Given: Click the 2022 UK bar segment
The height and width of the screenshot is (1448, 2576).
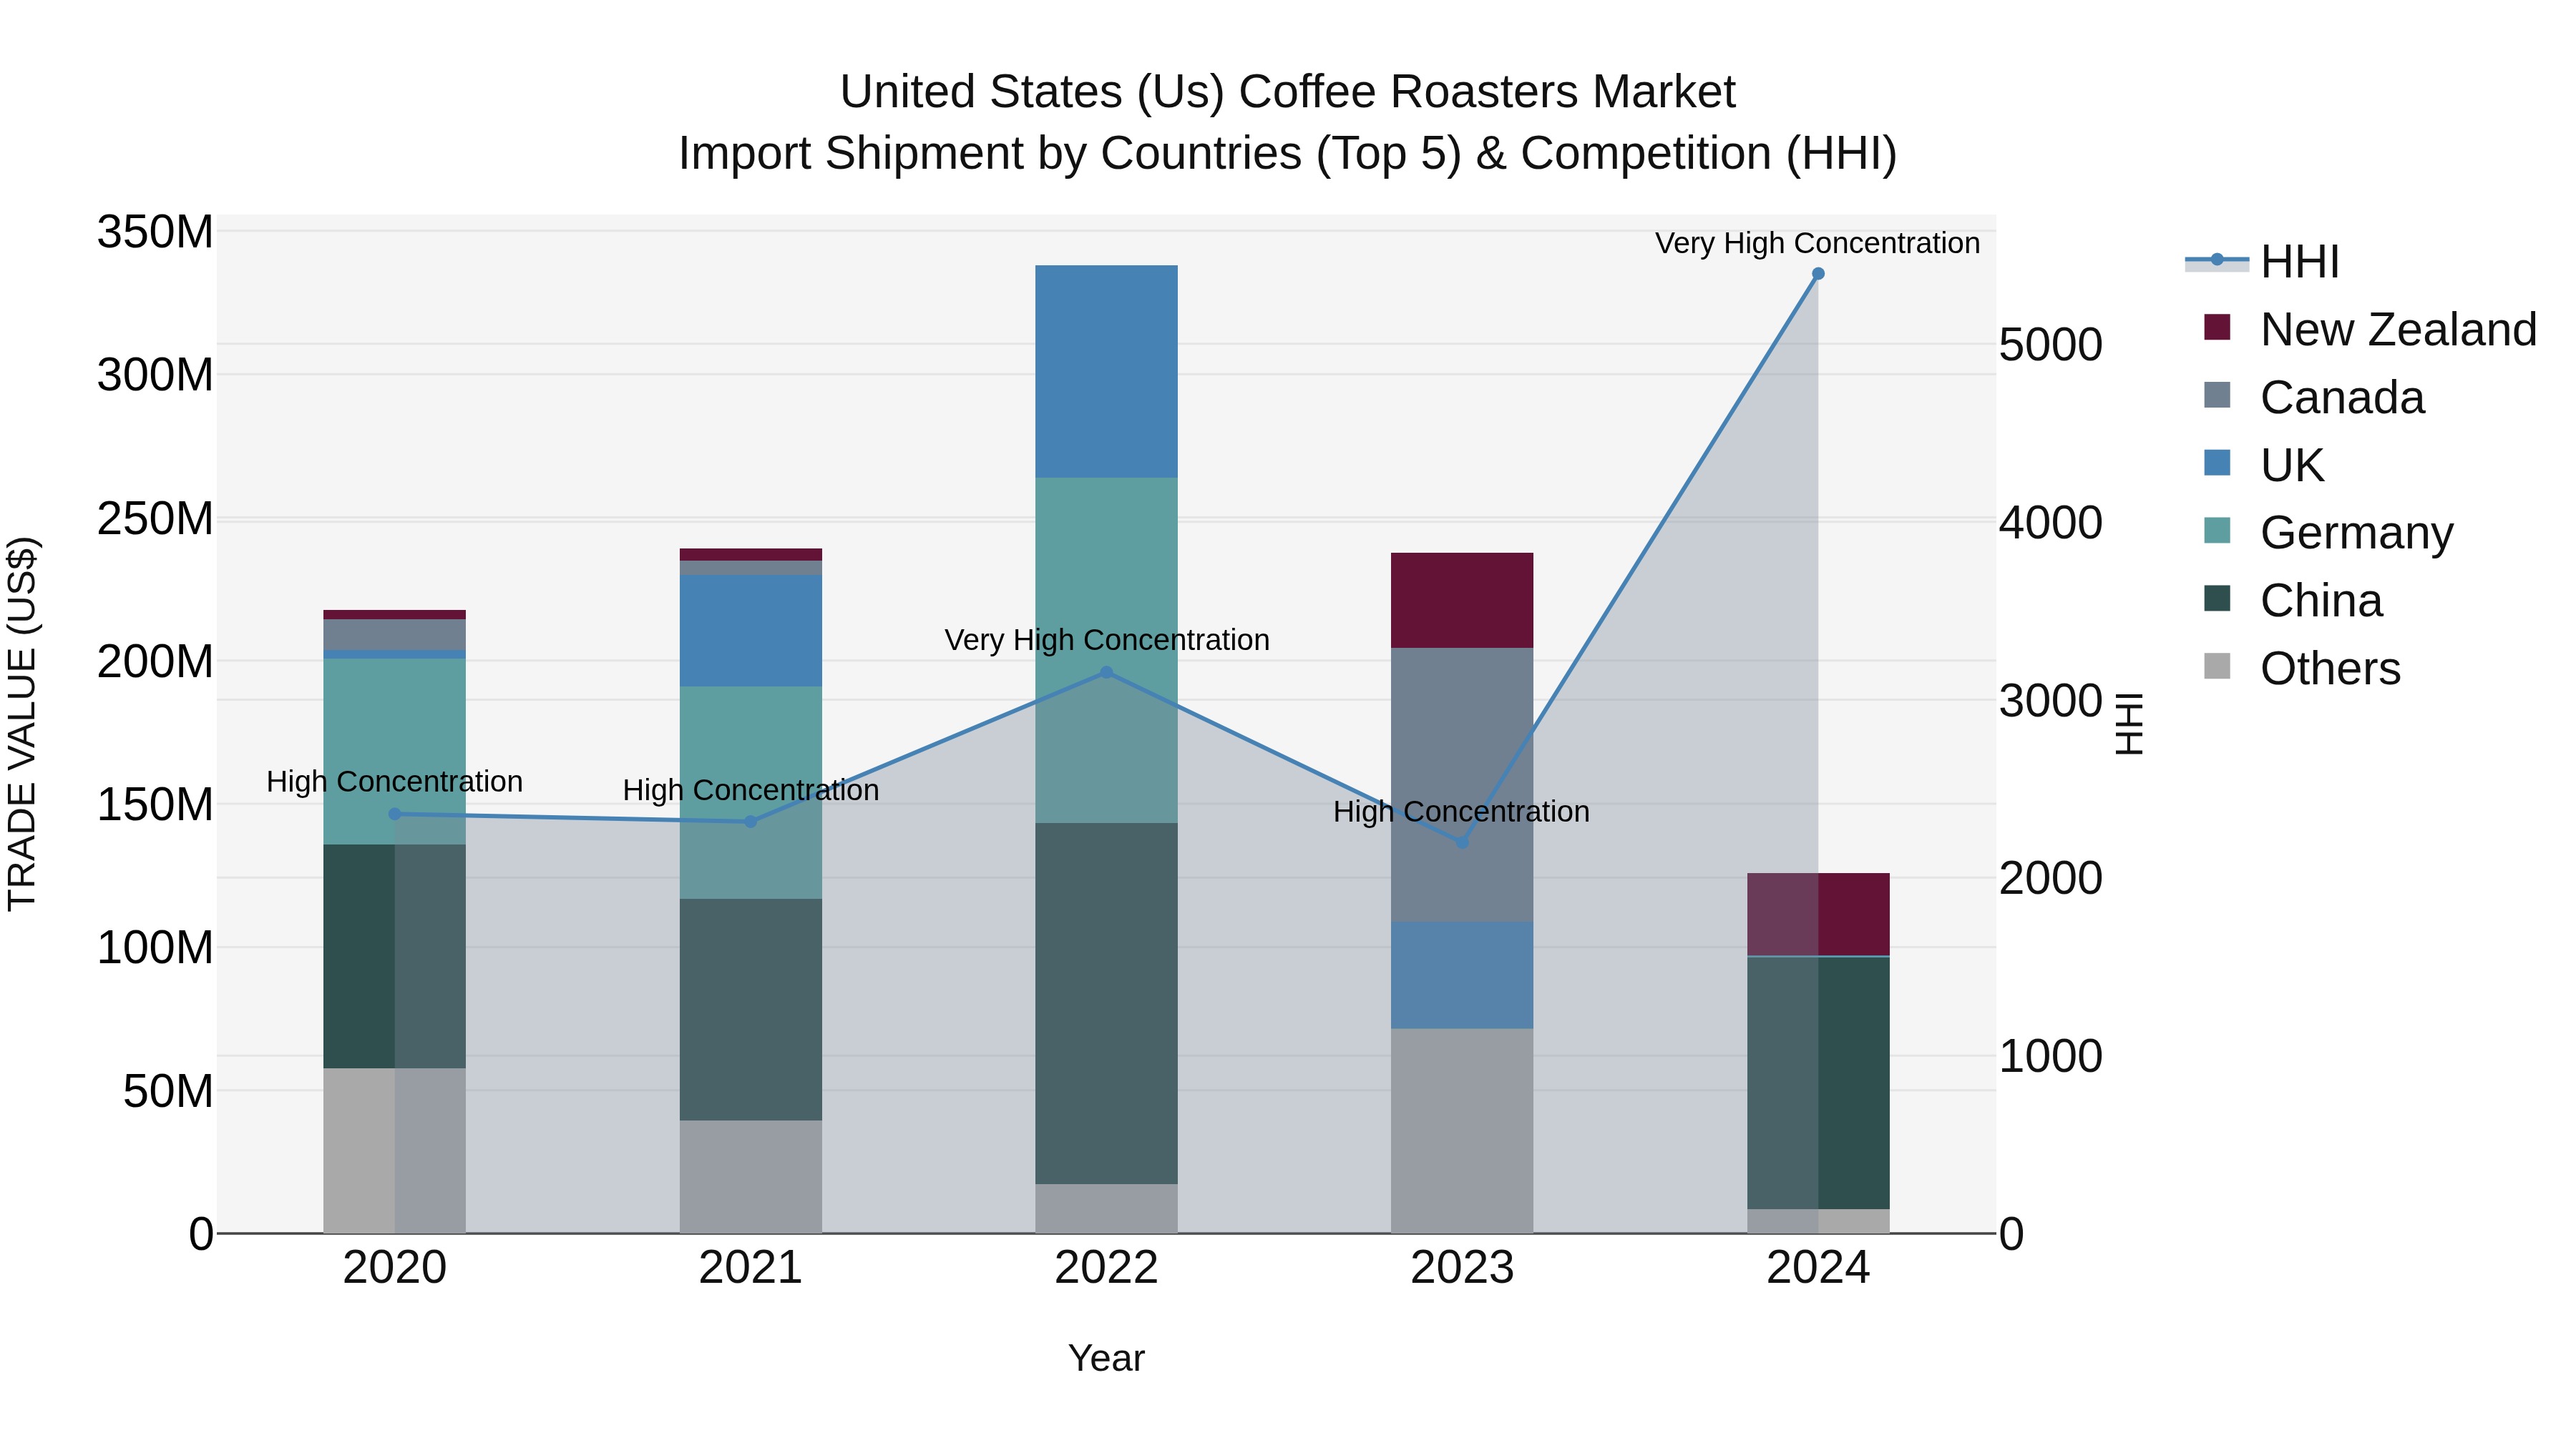Looking at the screenshot, I should [x=1106, y=372].
